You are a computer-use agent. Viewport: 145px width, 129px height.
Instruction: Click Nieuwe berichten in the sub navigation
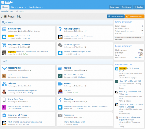[x=7, y=11]
